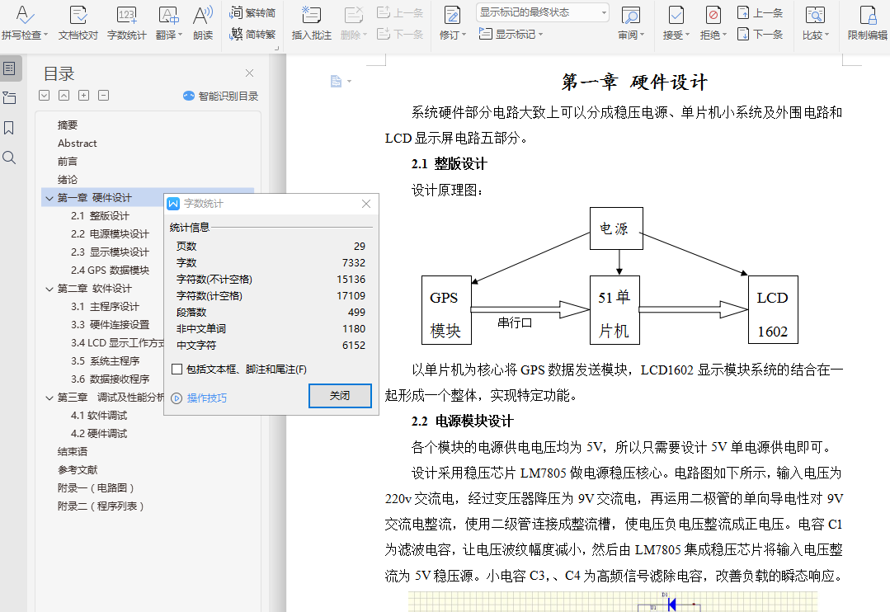Image resolution: width=890 pixels, height=612 pixels.
Task: Go to 下一条 change next to 拒绝
Action: (760, 34)
